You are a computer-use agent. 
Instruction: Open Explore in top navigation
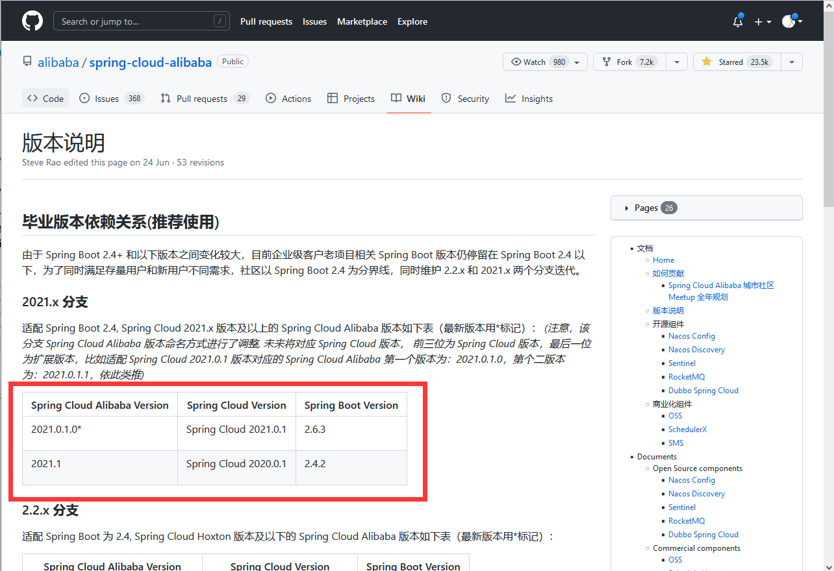[412, 21]
